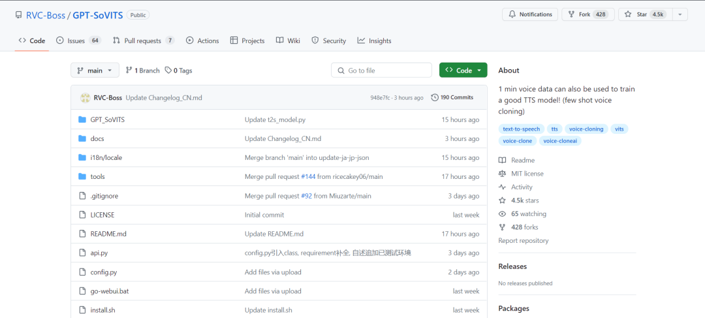Click the Star 4.5k button

pyautogui.click(x=645, y=14)
